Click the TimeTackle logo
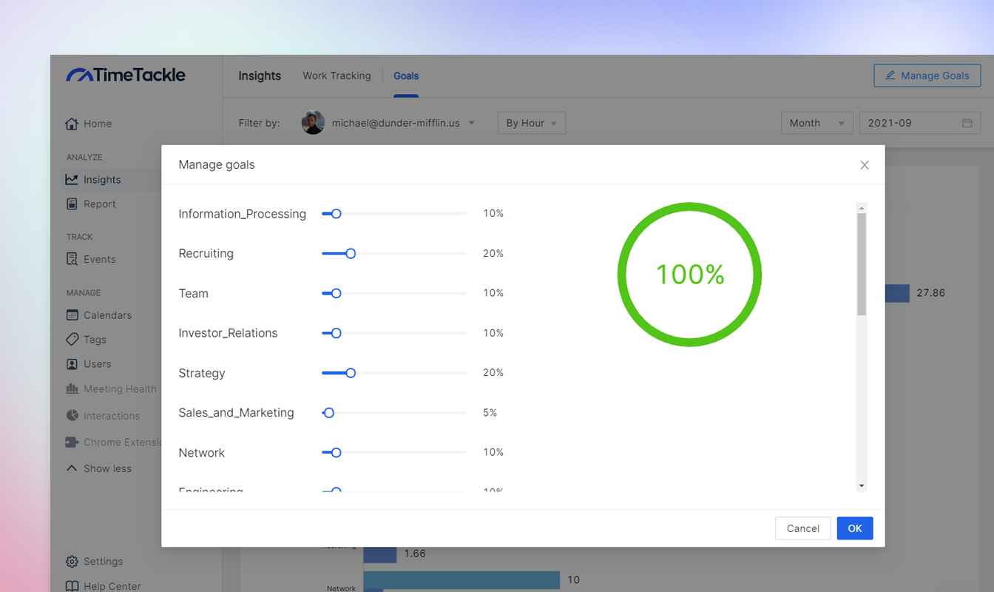The width and height of the screenshot is (994, 592). coord(126,75)
